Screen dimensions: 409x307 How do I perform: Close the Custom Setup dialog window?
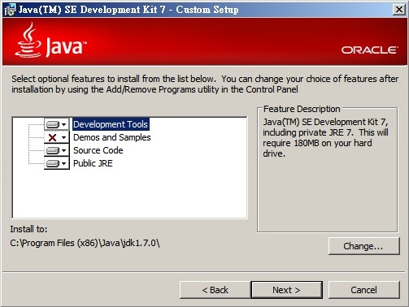coord(399,10)
